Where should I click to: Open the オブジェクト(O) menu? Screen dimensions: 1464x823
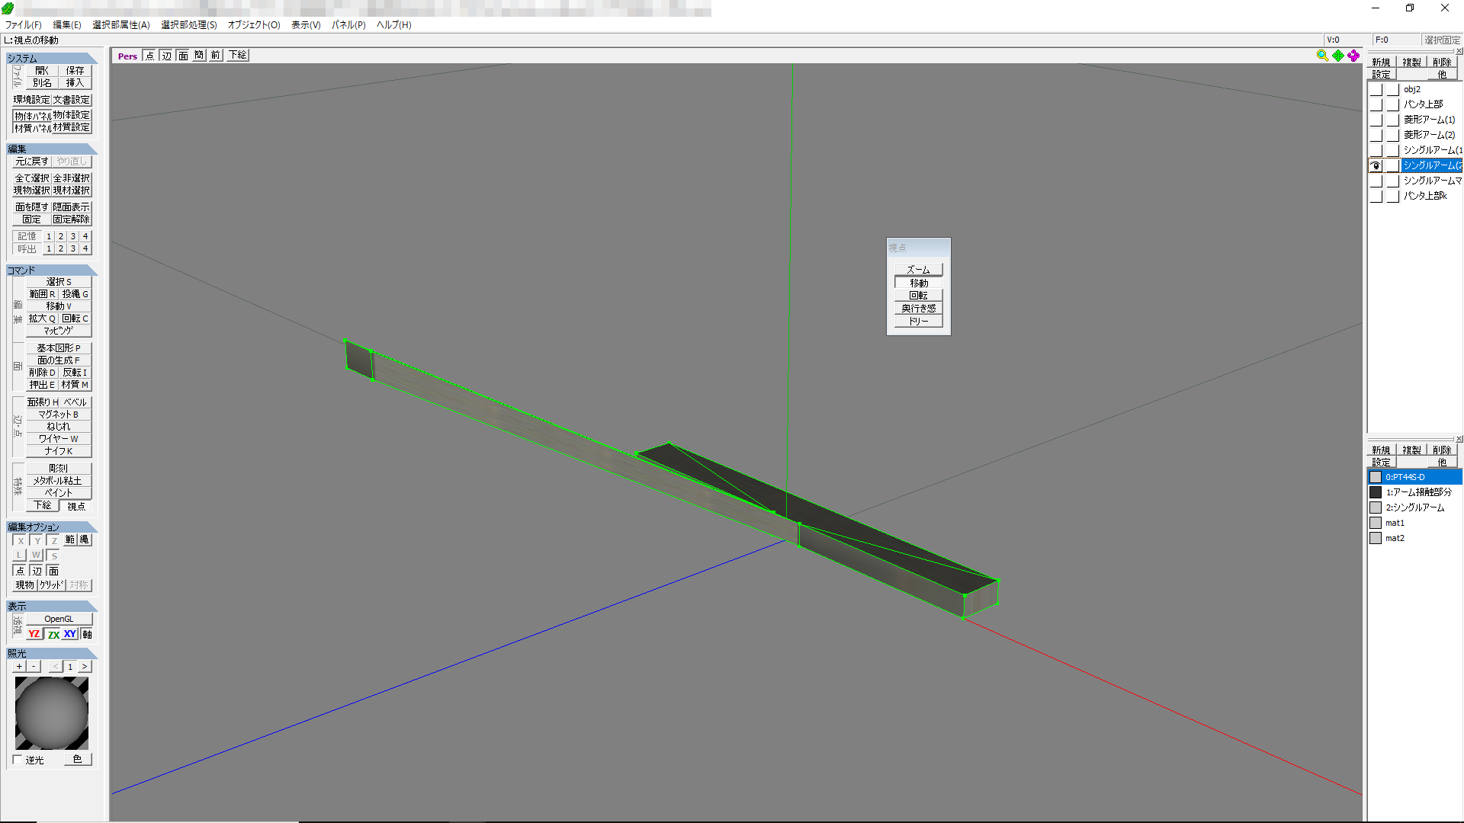coord(254,25)
